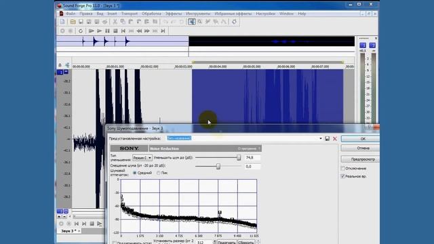Image resolution: width=434 pixels, height=244 pixels.
Task: Open the Transport menu
Action: click(130, 14)
